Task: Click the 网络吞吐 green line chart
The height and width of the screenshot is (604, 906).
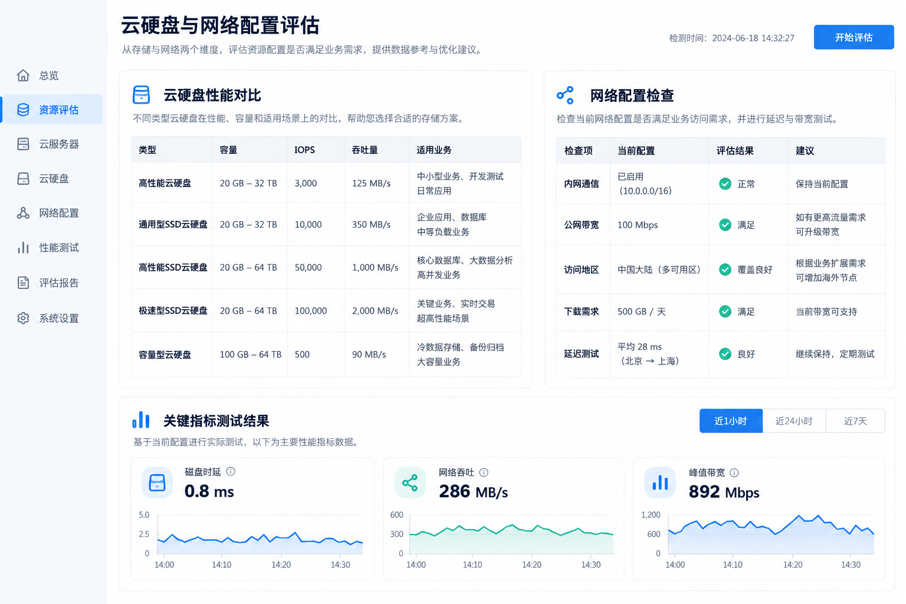Action: point(511,536)
